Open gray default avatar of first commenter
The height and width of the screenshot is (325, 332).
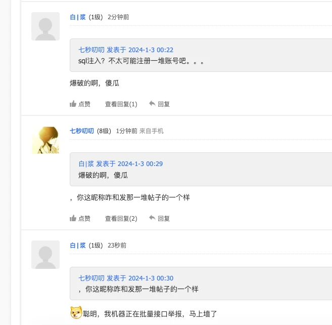[x=45, y=26]
